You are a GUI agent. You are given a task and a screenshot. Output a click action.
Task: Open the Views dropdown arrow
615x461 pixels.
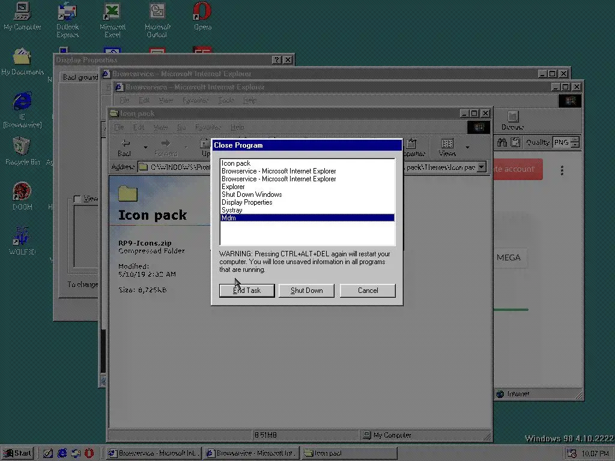pos(467,148)
